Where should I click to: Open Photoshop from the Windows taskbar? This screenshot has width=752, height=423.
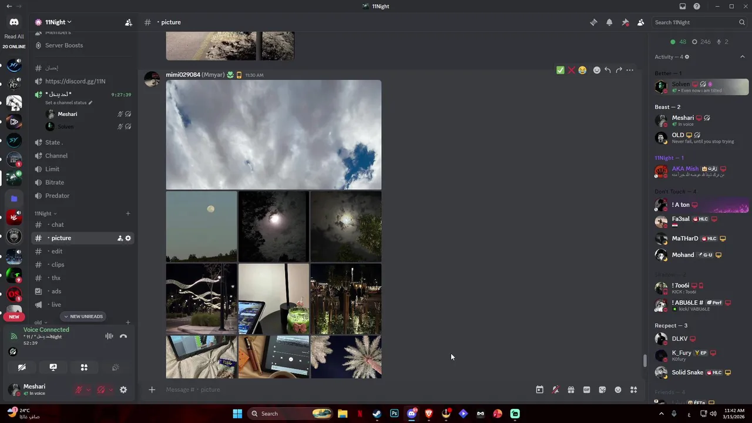(394, 414)
